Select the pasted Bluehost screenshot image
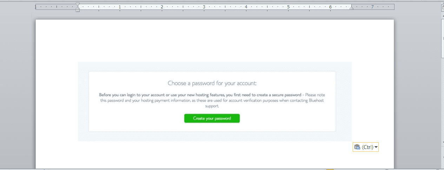 click(x=214, y=101)
